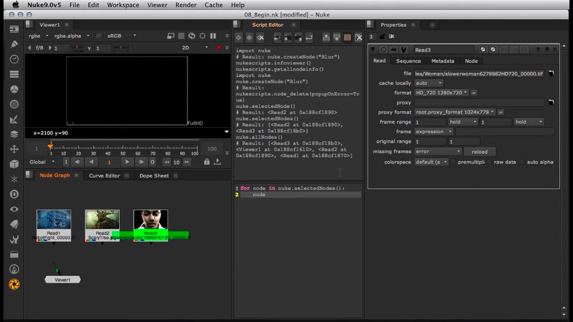Open the cache locally auto dropdown

tap(429, 83)
